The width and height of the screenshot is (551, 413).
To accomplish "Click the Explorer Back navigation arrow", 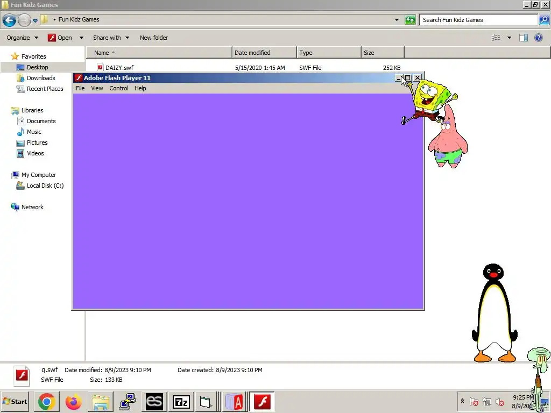I will tap(10, 20).
